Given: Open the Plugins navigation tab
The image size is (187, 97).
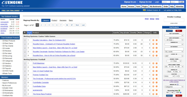Looking at the screenshot, I should pyautogui.click(x=145, y=7).
